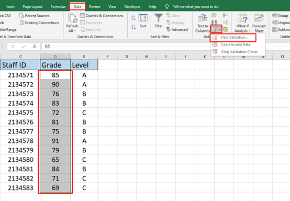The image size is (290, 201).
Task: Expand the Data Validation dropdown arrow
Action: (x=219, y=29)
